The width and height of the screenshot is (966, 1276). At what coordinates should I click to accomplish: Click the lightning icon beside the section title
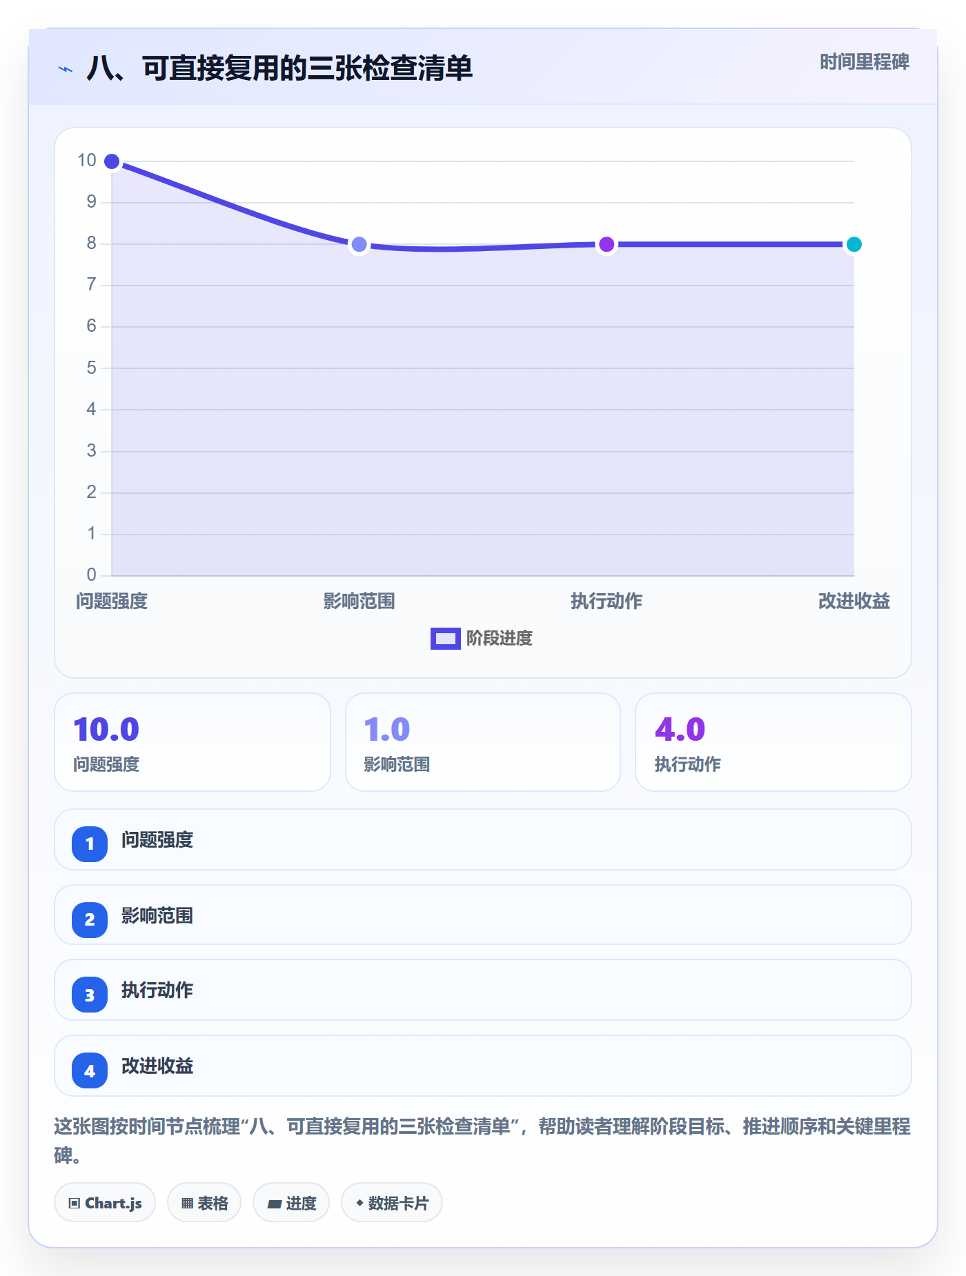66,69
